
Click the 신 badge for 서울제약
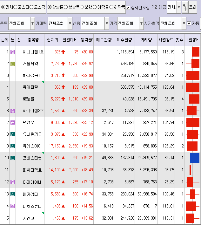(13, 64)
